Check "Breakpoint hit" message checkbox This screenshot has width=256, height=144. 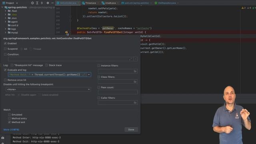pos(12,65)
